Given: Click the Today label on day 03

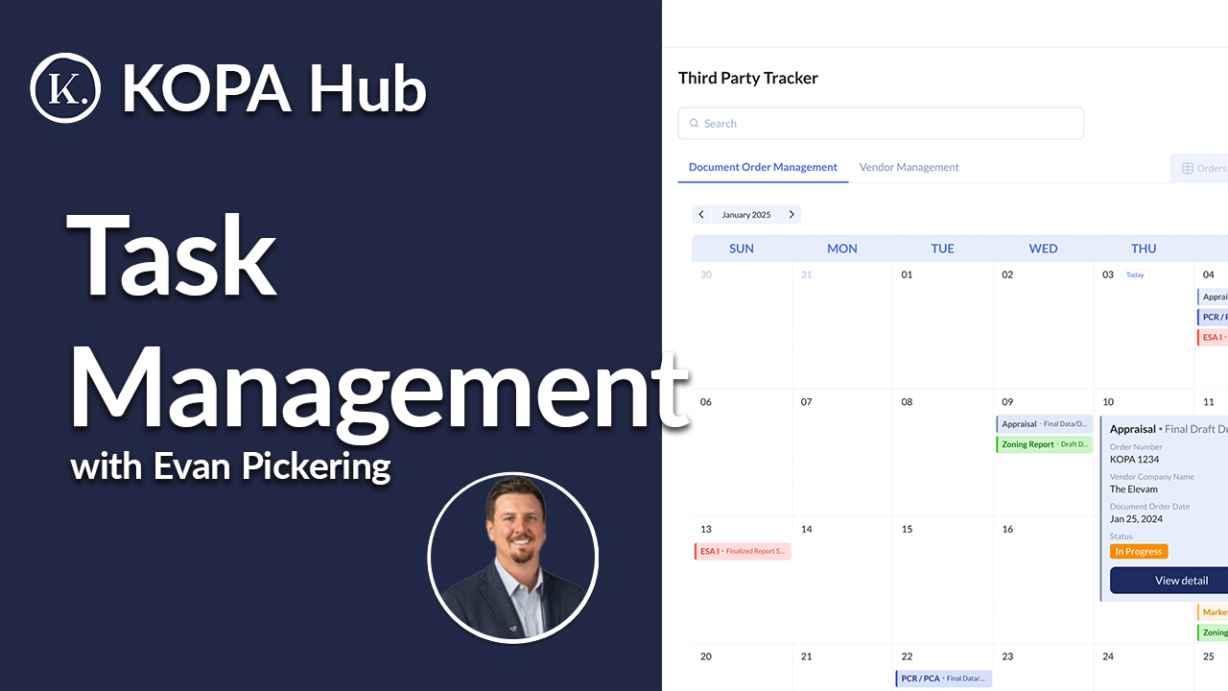Looking at the screenshot, I should [1135, 275].
